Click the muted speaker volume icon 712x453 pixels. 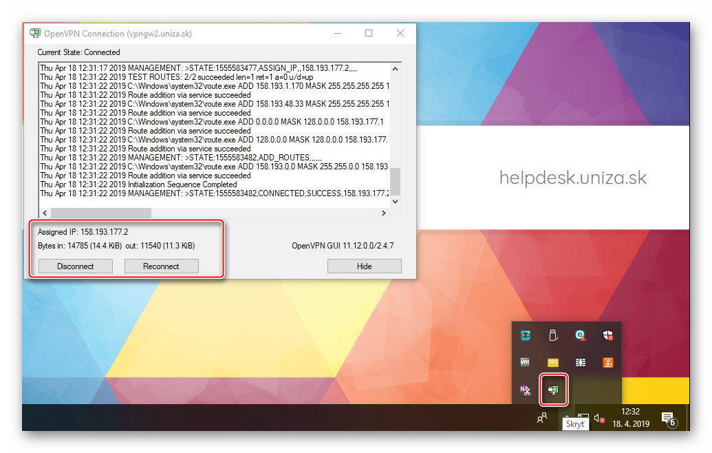[x=599, y=418]
